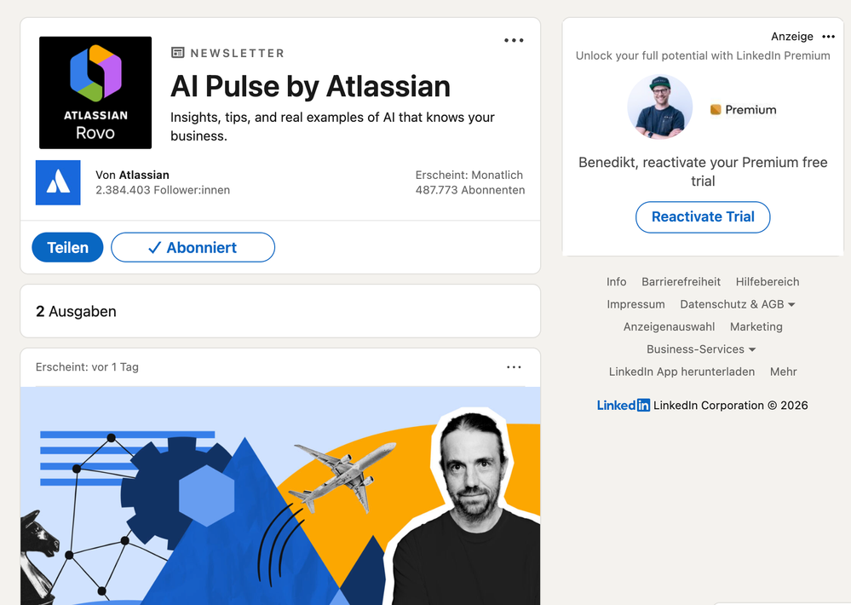Screen dimensions: 851x605
Task: Open the Anzeigenauswahl link
Action: coord(669,326)
